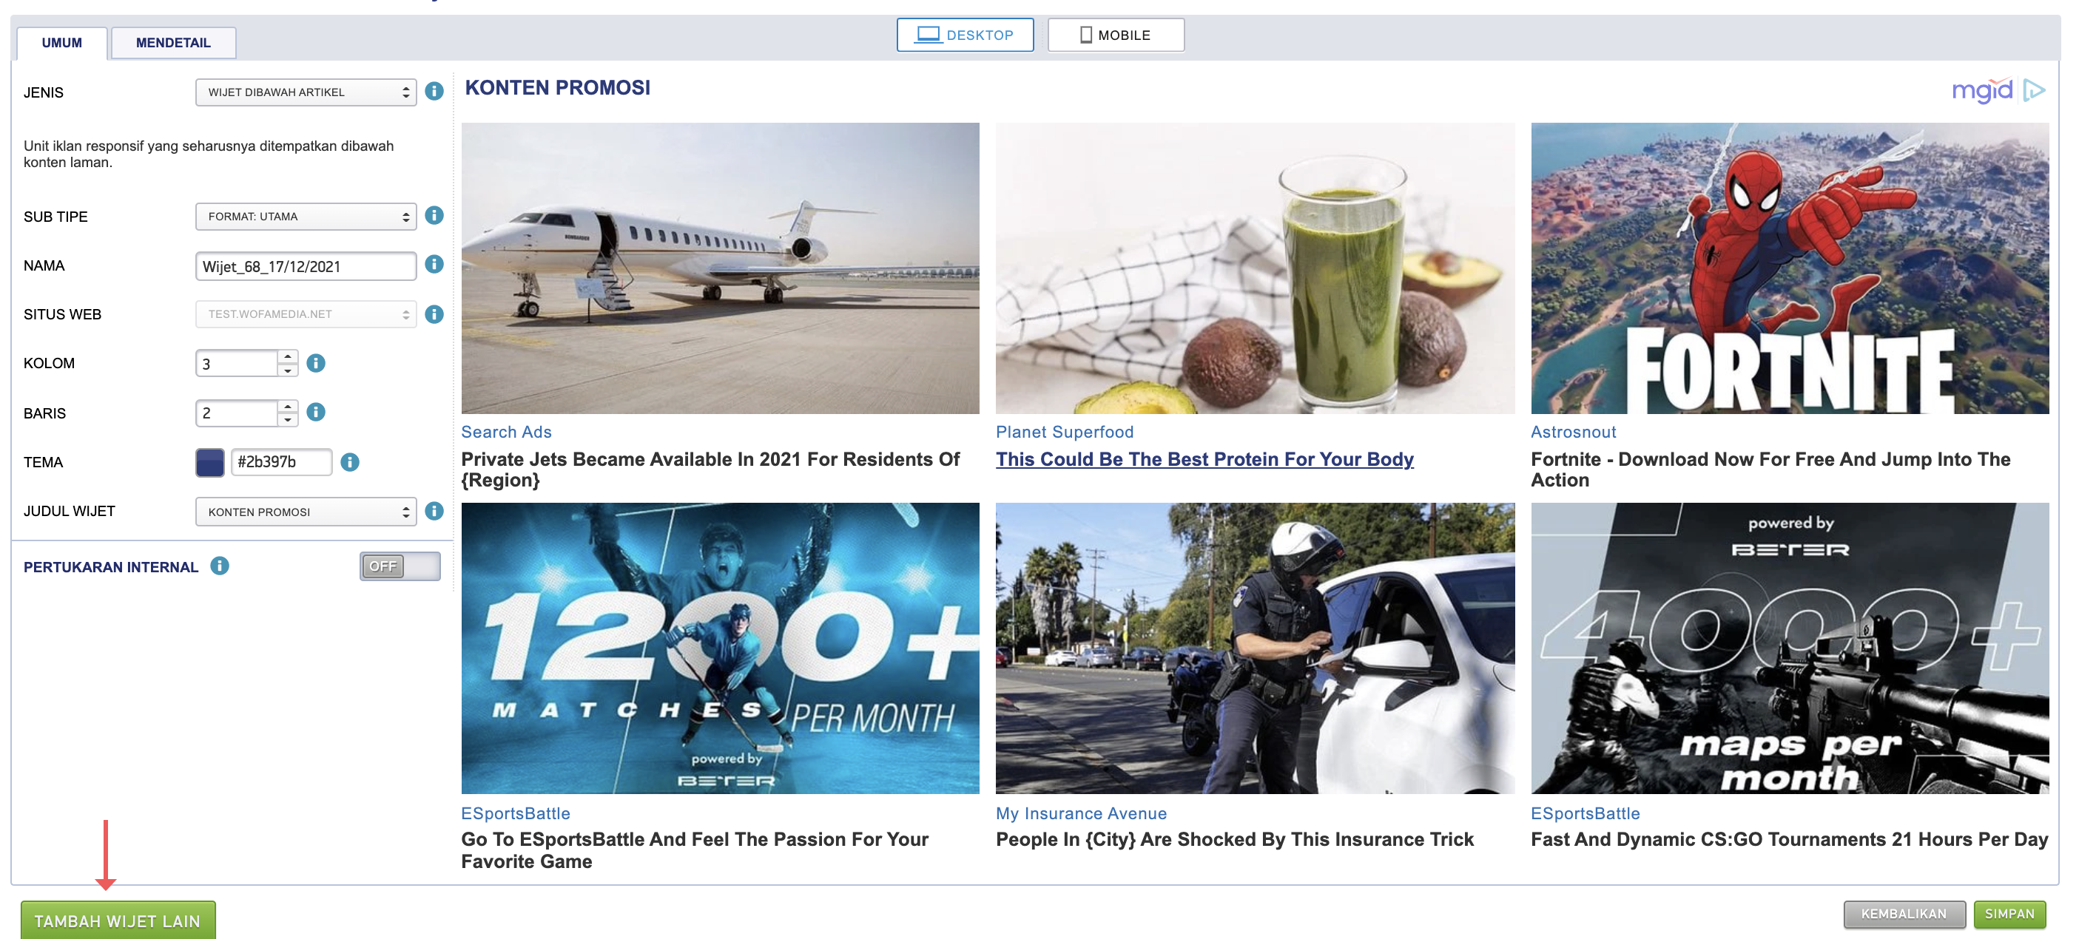Switch preview to MOBILE view
Viewport: 2079px width, 939px height.
[1116, 35]
